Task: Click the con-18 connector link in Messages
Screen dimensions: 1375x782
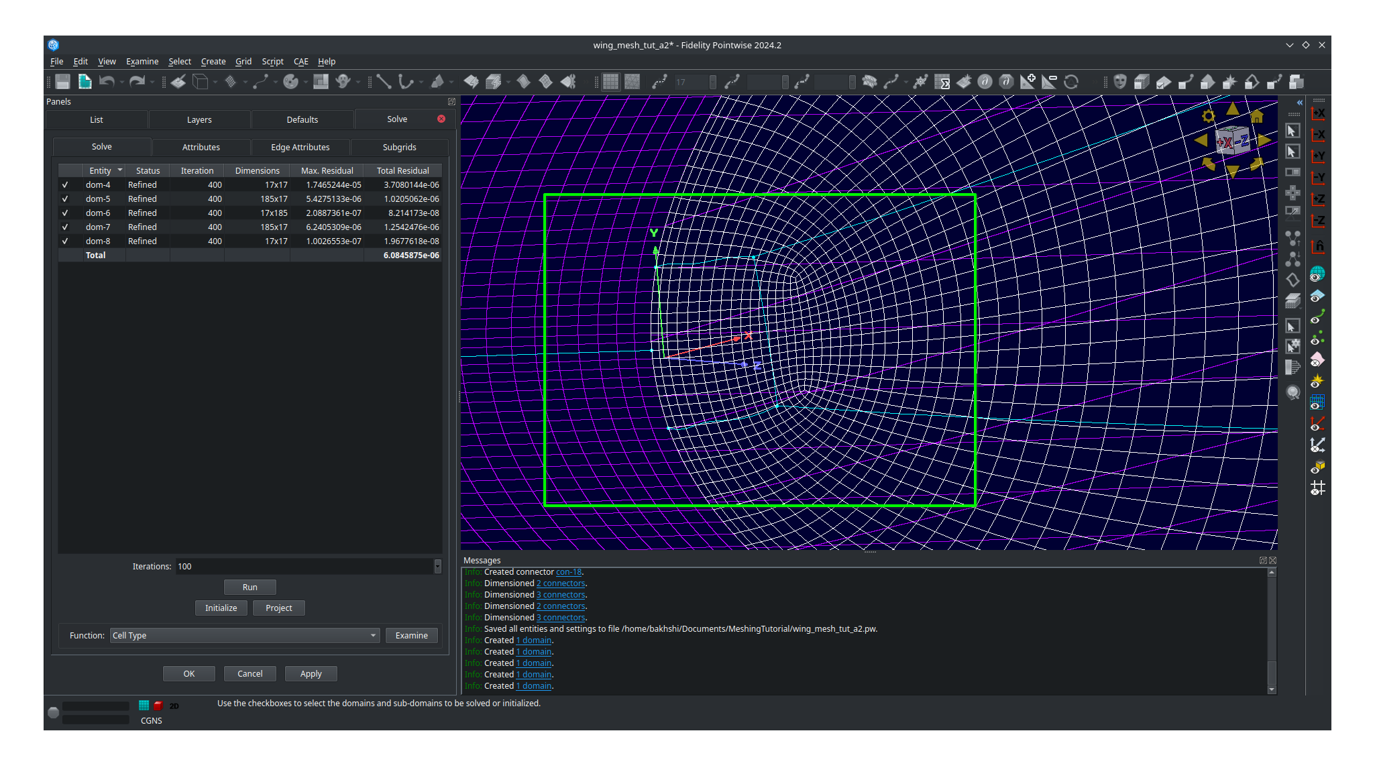Action: pos(568,572)
